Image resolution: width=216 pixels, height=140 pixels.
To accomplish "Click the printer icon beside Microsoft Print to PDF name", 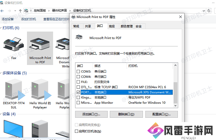I will [79, 37].
